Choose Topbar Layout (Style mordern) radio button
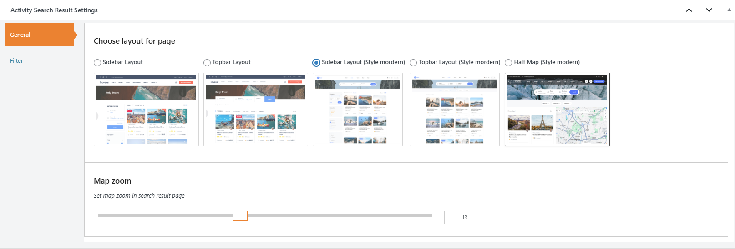The image size is (735, 249). pyautogui.click(x=413, y=63)
